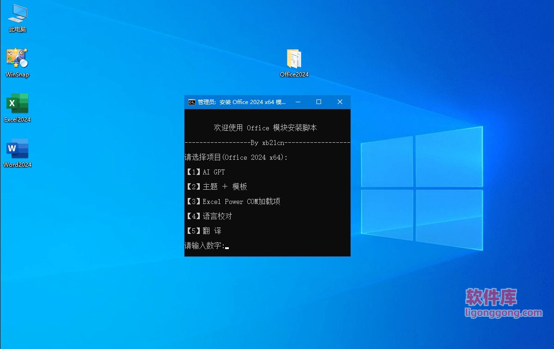
Task: Maximize the Office install console window
Action: (319, 102)
